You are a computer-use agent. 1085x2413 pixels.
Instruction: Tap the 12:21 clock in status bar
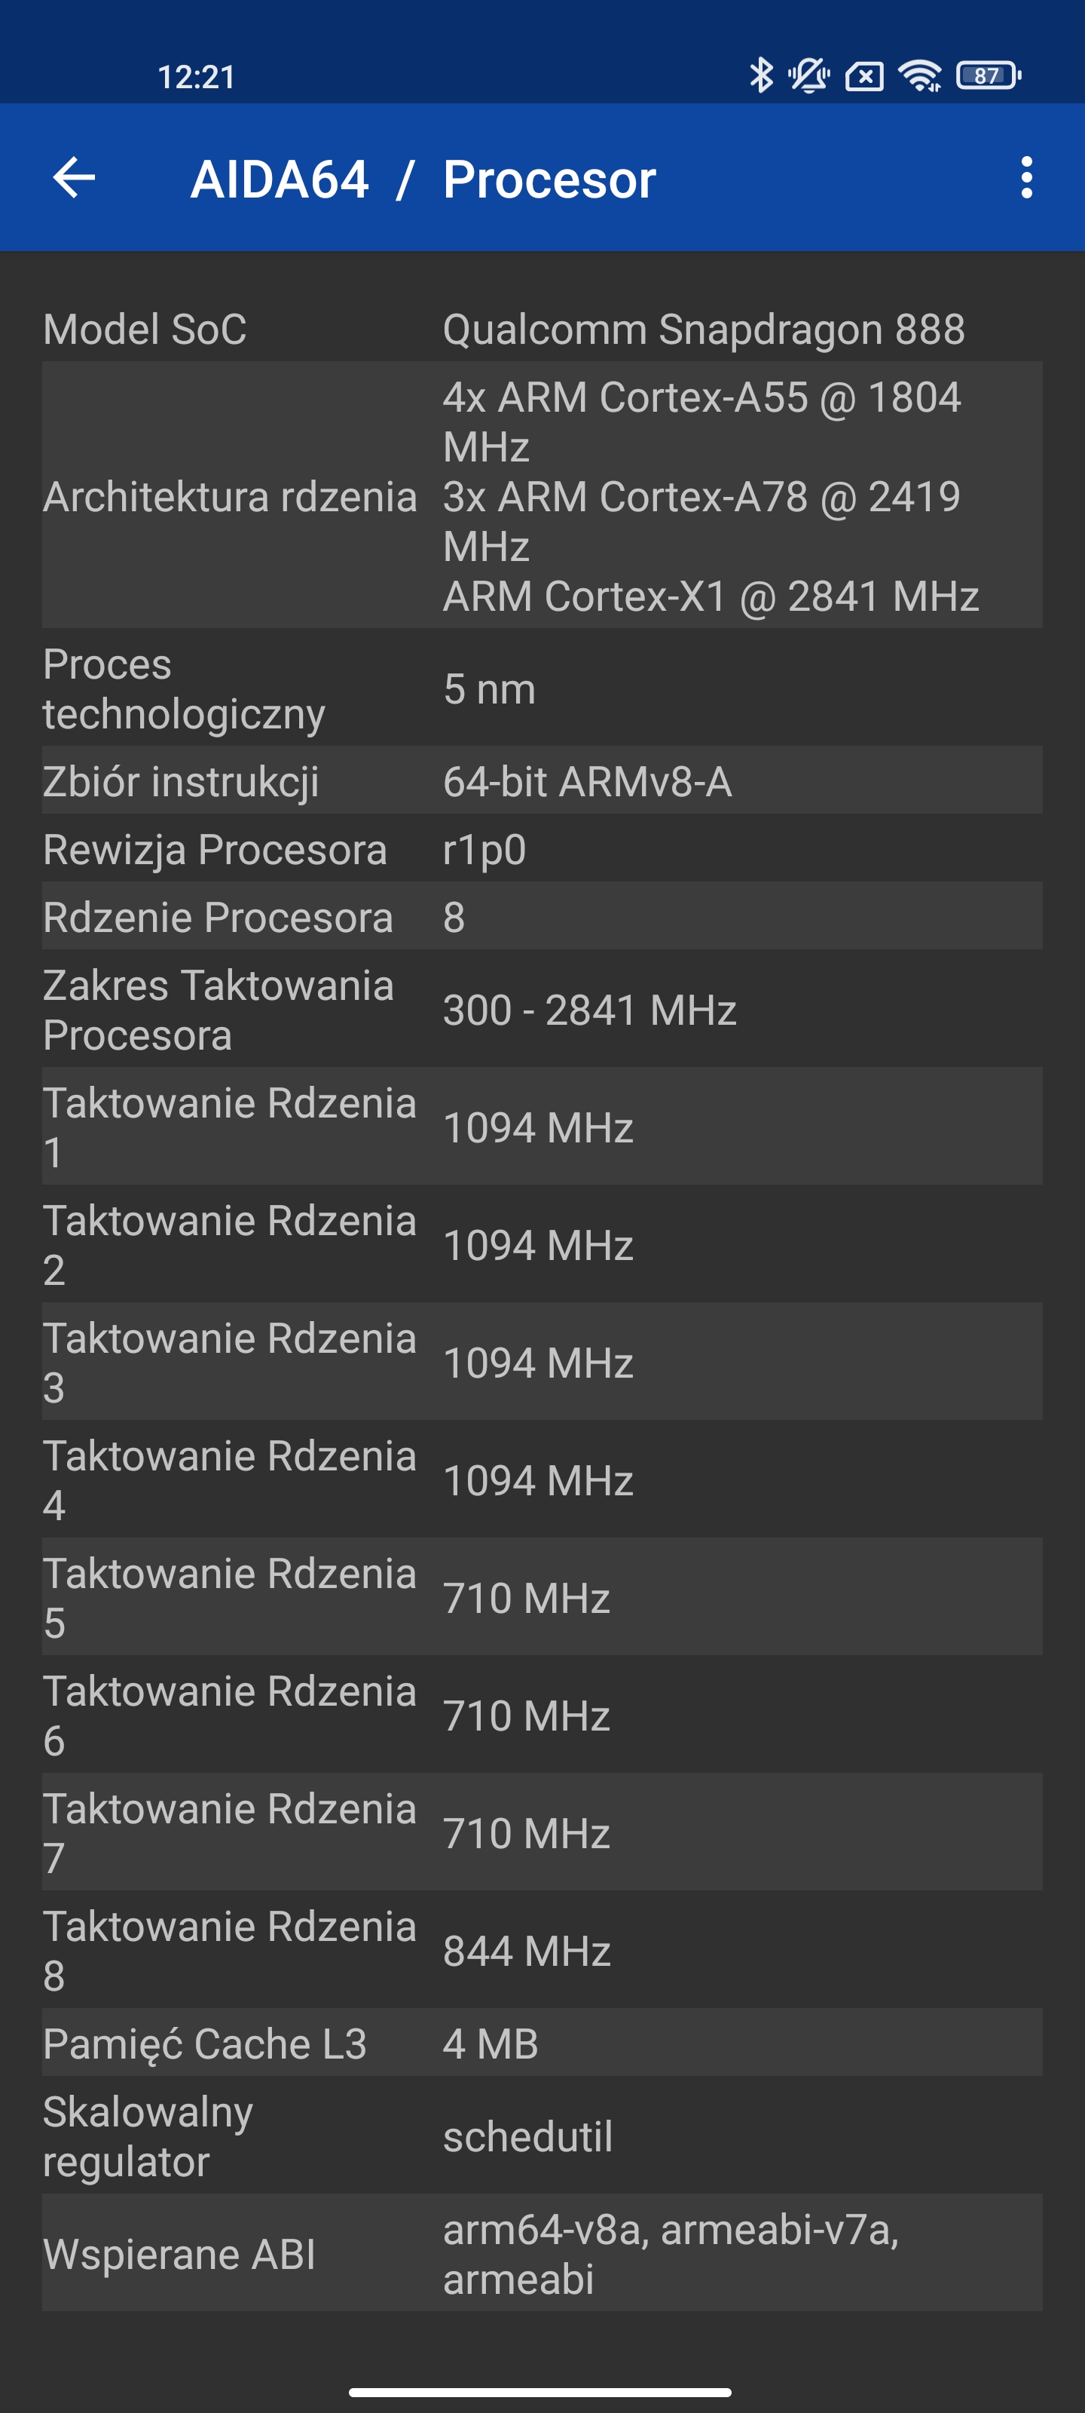tap(196, 77)
